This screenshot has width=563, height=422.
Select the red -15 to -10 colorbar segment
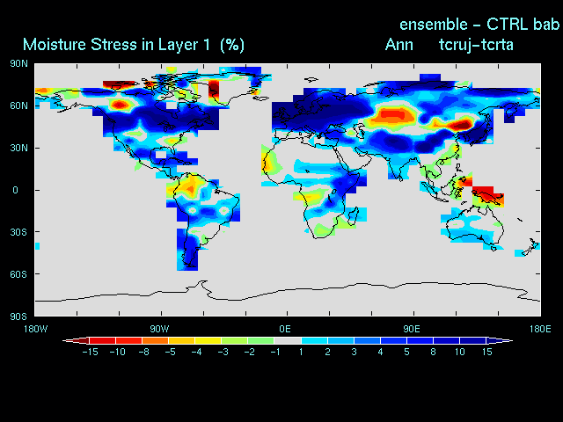(102, 339)
